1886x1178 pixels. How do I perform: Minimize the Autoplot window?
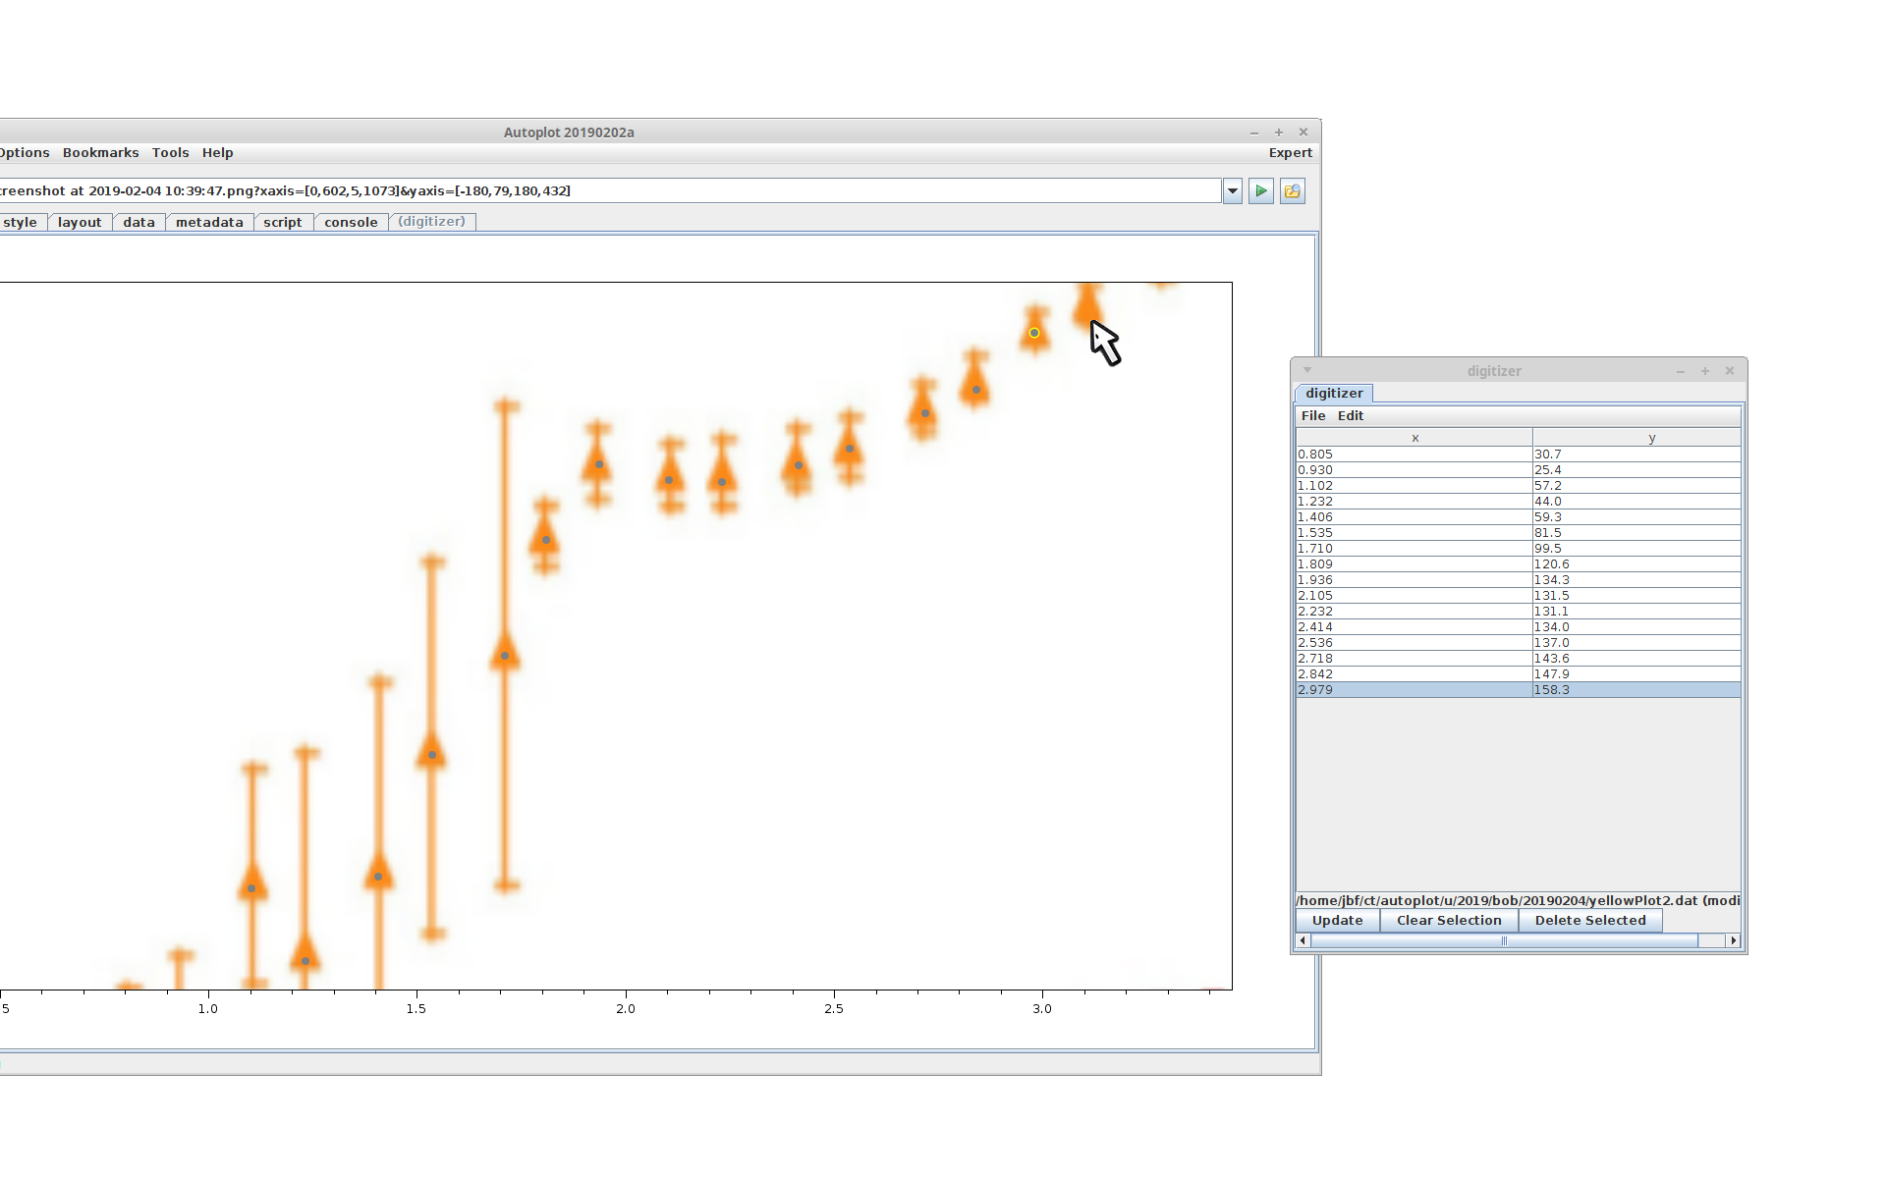point(1254,133)
